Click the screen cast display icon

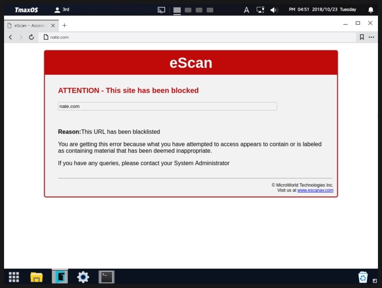[161, 10]
